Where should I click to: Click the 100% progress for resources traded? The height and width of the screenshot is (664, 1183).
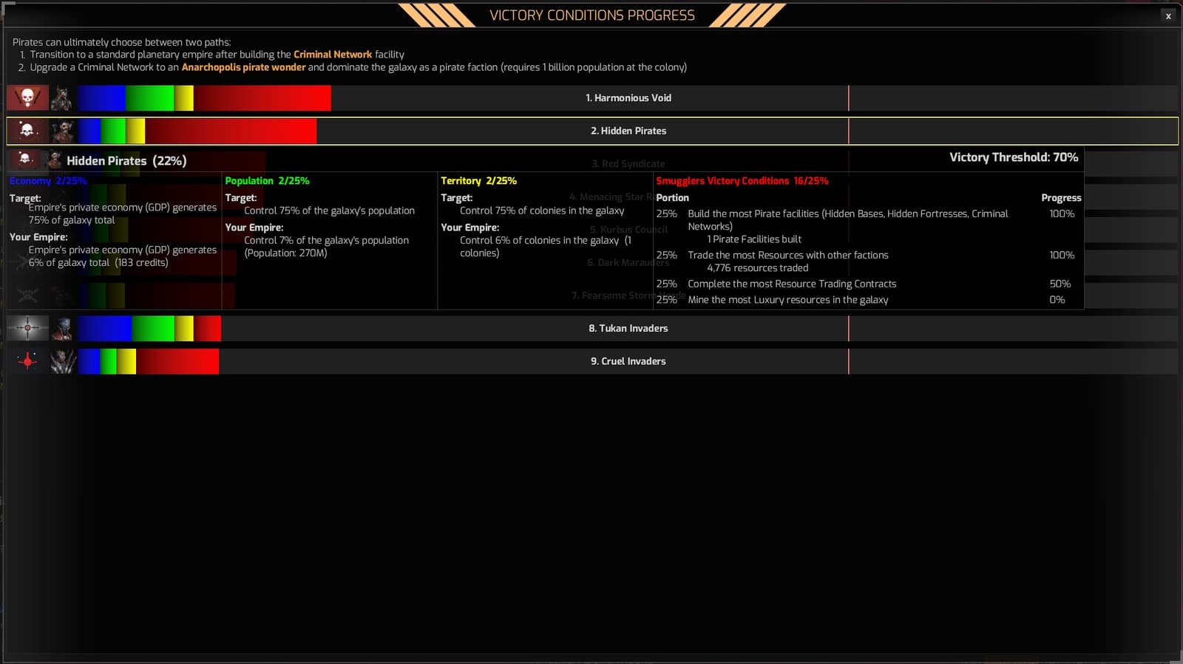coord(1062,255)
